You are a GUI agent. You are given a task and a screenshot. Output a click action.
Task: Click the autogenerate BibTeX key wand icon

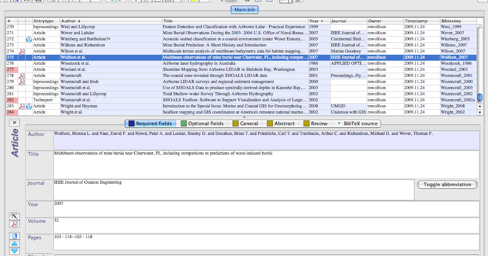14,216
